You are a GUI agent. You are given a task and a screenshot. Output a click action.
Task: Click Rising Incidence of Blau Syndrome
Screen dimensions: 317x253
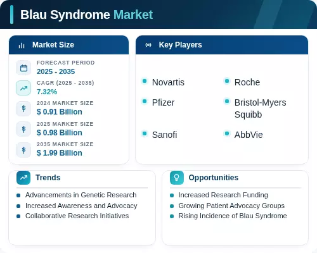tap(233, 216)
